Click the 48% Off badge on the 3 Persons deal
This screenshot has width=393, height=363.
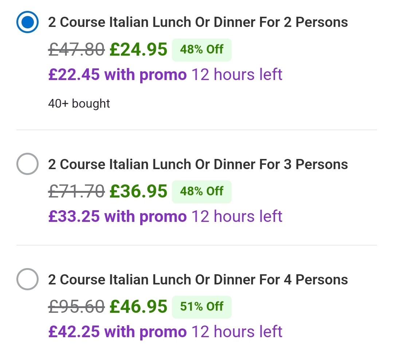tap(202, 191)
